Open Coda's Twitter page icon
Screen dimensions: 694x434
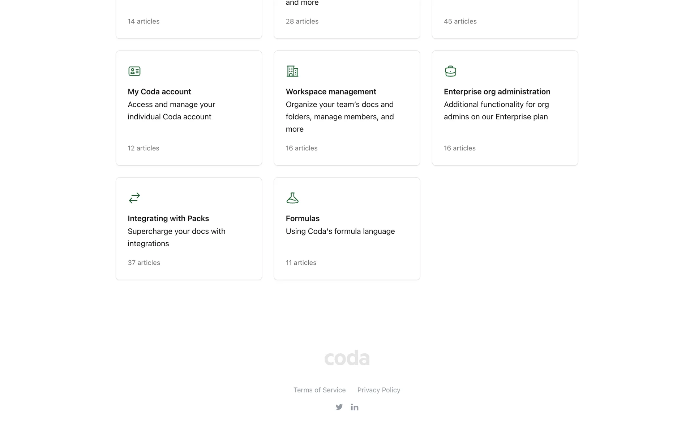coord(339,407)
